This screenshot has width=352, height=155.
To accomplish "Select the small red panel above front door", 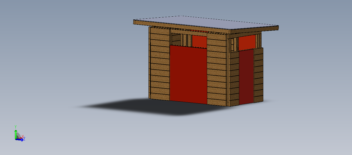I will pyautogui.click(x=199, y=41).
